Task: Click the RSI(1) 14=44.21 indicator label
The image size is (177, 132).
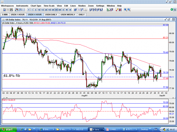Action: click(x=8, y=100)
